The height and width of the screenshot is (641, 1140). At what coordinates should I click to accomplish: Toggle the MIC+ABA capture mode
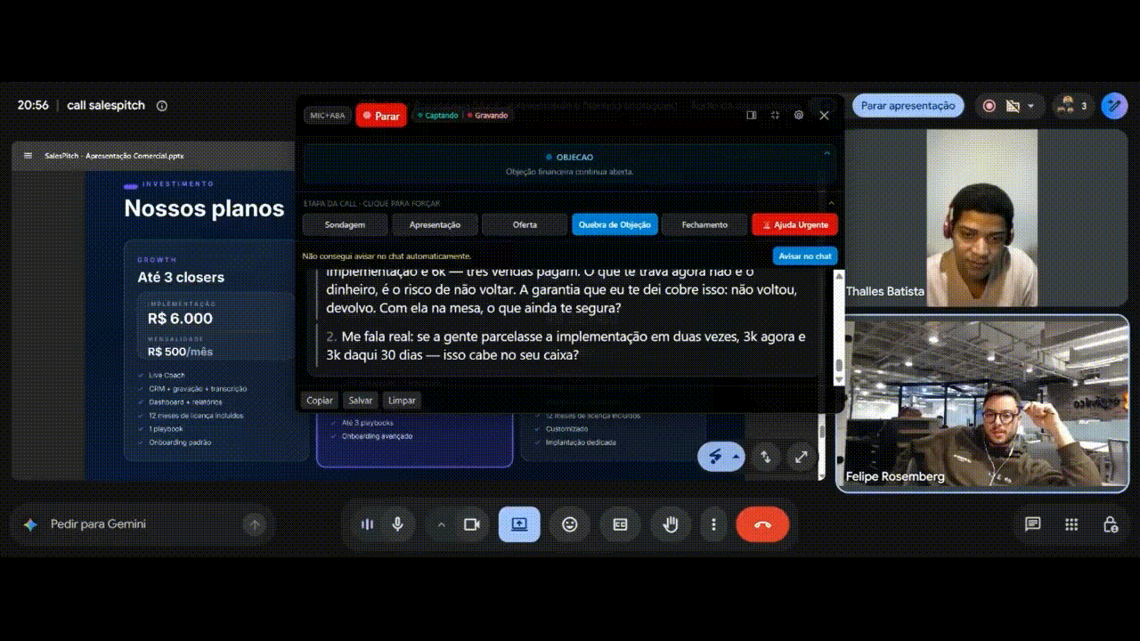pyautogui.click(x=328, y=116)
